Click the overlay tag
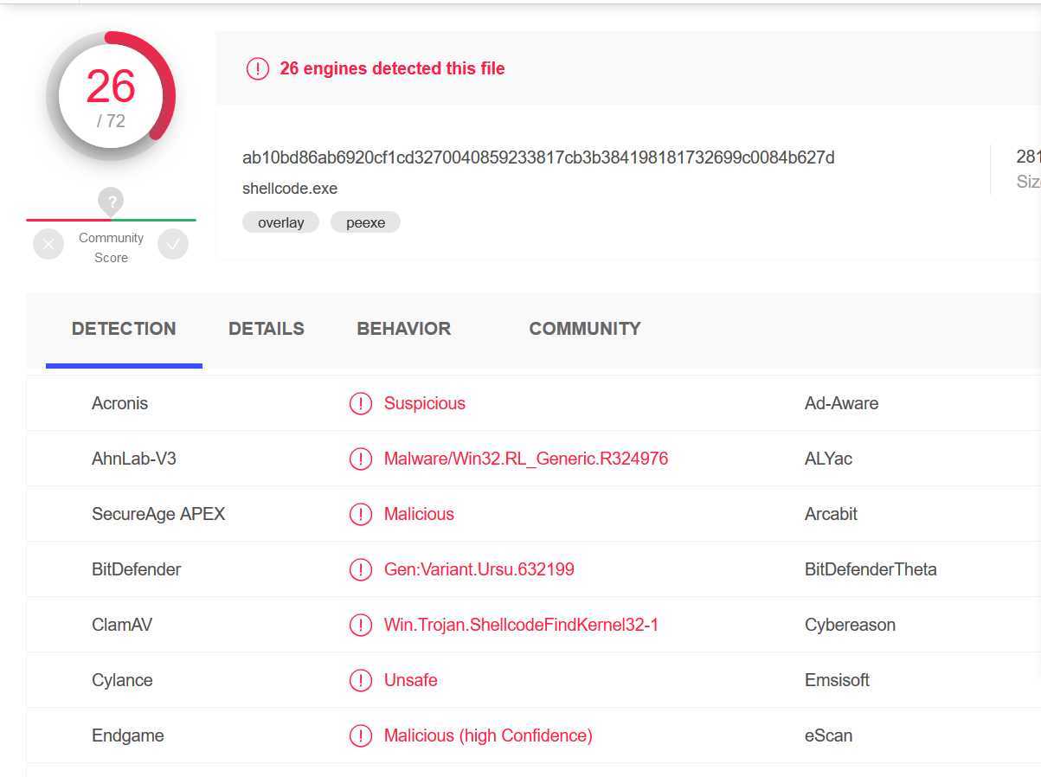This screenshot has height=777, width=1041. pyautogui.click(x=280, y=222)
